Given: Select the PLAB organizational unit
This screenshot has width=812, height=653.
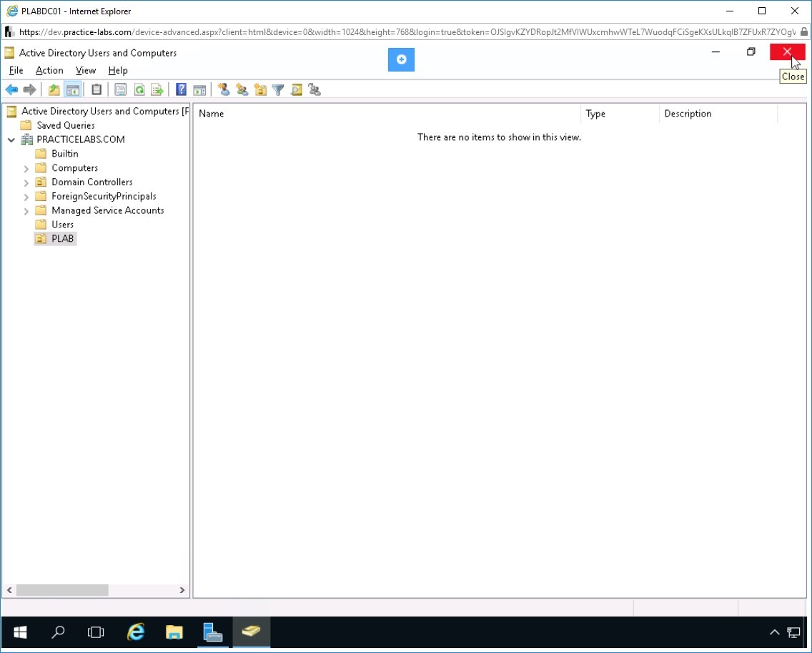Looking at the screenshot, I should click(x=62, y=238).
